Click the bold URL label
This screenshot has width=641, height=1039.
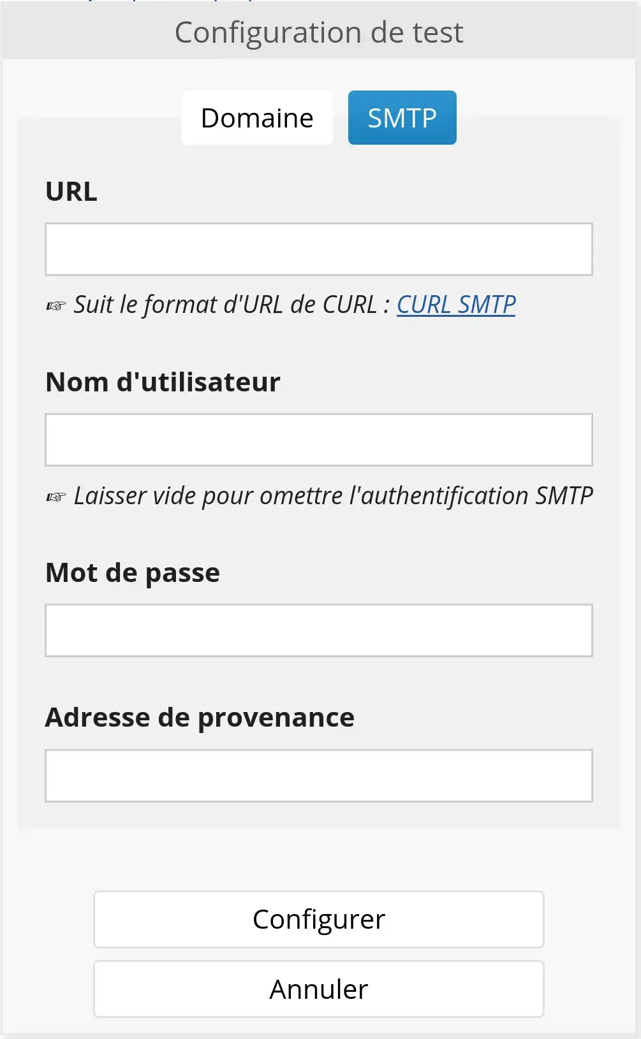coord(71,192)
